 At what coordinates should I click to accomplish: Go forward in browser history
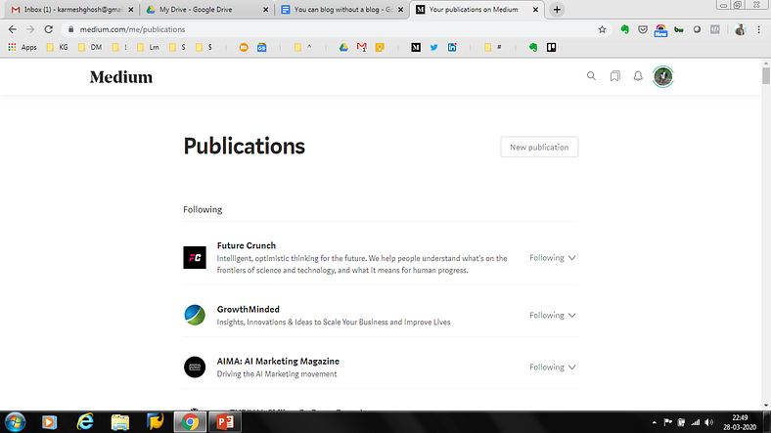click(x=30, y=29)
